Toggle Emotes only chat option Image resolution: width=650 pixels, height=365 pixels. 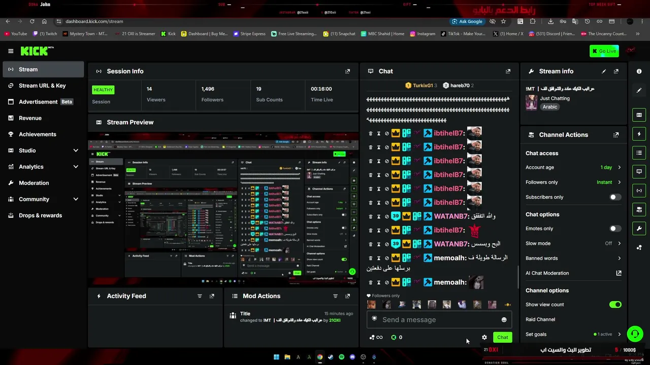(615, 229)
